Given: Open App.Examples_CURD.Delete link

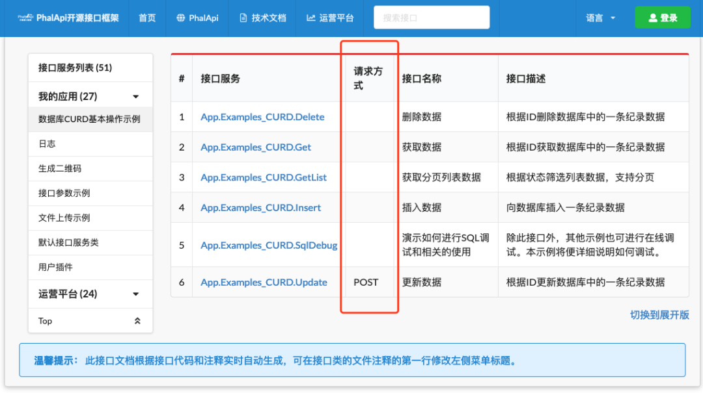Looking at the screenshot, I should point(262,117).
